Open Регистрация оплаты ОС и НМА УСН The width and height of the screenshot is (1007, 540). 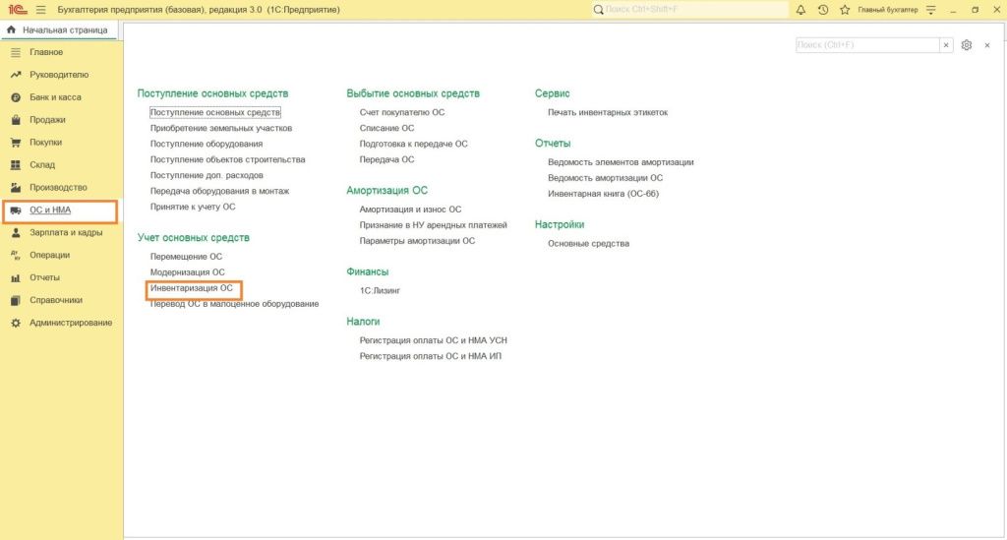[434, 340]
